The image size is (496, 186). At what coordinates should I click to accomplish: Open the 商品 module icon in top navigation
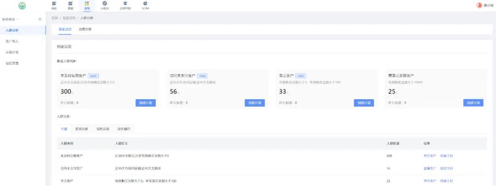pos(54,4)
